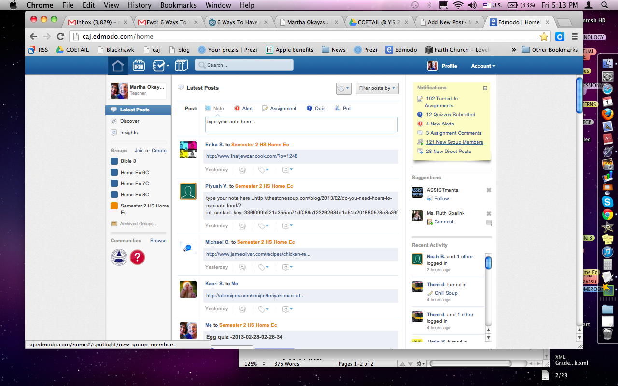Click in the Edmodo search box

[244, 65]
